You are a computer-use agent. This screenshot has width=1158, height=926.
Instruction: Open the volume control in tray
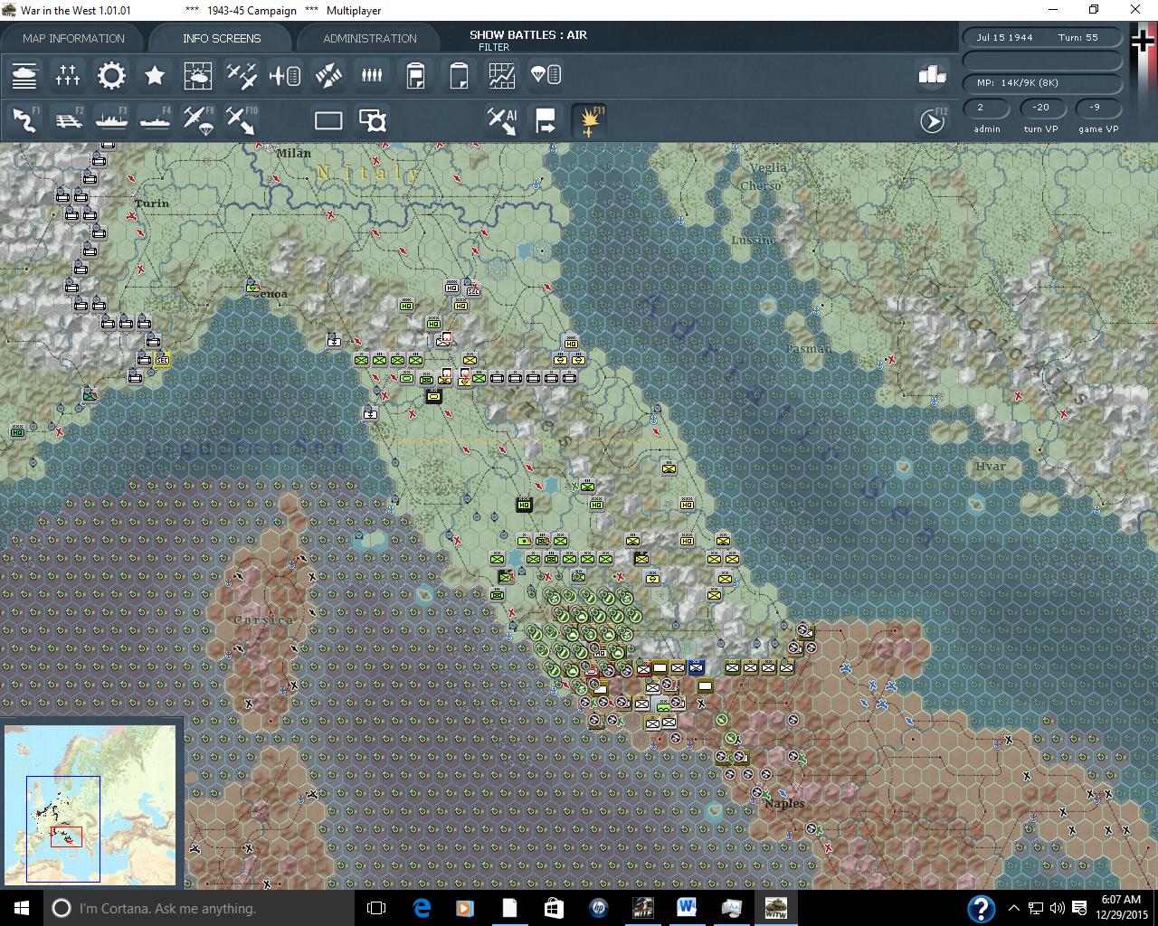pos(1056,908)
